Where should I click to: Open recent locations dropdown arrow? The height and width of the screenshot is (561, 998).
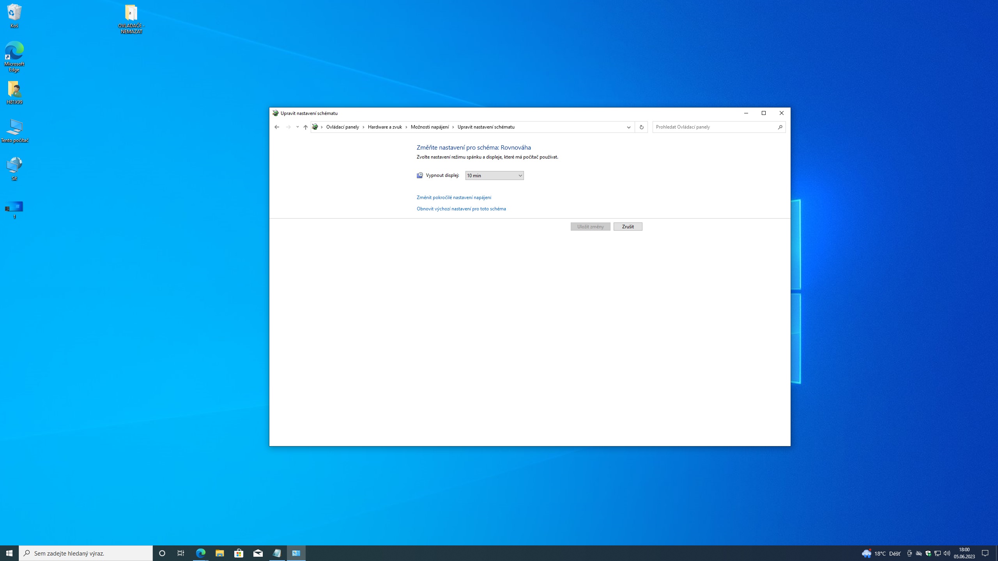(297, 127)
